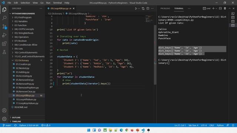Select the first terminal in the terminal list
The width and height of the screenshot is (237, 133).
point(233,14)
